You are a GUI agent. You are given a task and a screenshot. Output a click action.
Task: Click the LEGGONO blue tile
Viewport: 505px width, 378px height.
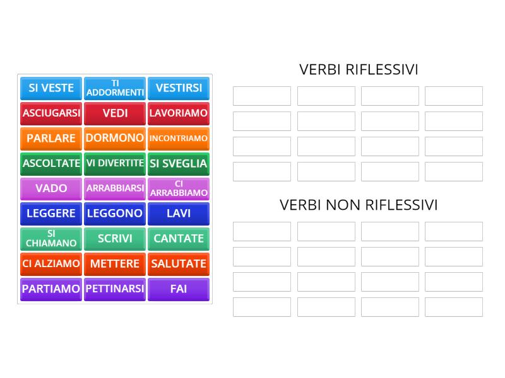tap(115, 214)
